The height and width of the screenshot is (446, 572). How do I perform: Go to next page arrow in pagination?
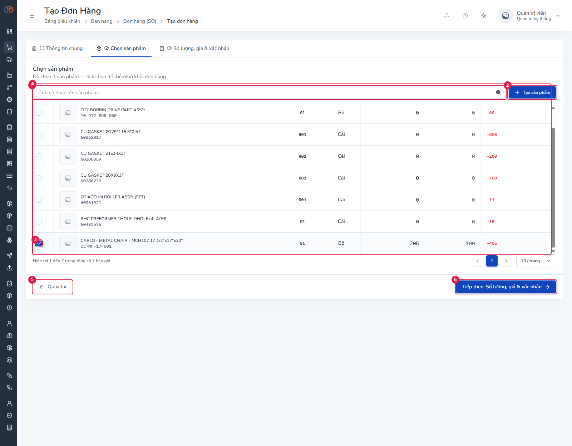pyautogui.click(x=506, y=261)
